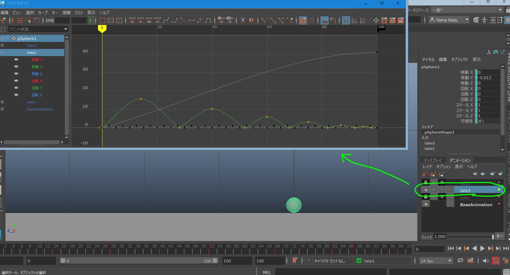Toggle Value Snap magnet icon
This screenshot has width=510, height=275.
pos(333,20)
